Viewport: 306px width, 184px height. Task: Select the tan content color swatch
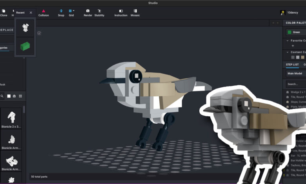[302, 57]
